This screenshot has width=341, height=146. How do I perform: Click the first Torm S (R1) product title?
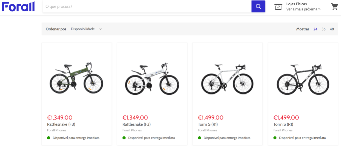click(208, 124)
